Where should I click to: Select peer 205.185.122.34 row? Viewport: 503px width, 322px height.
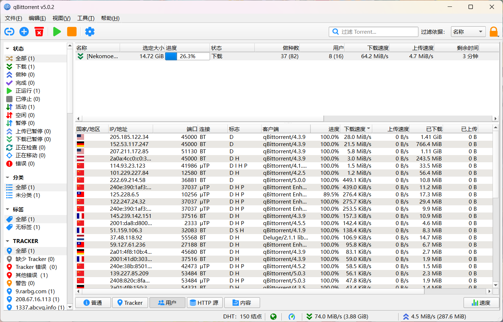[x=284, y=137]
